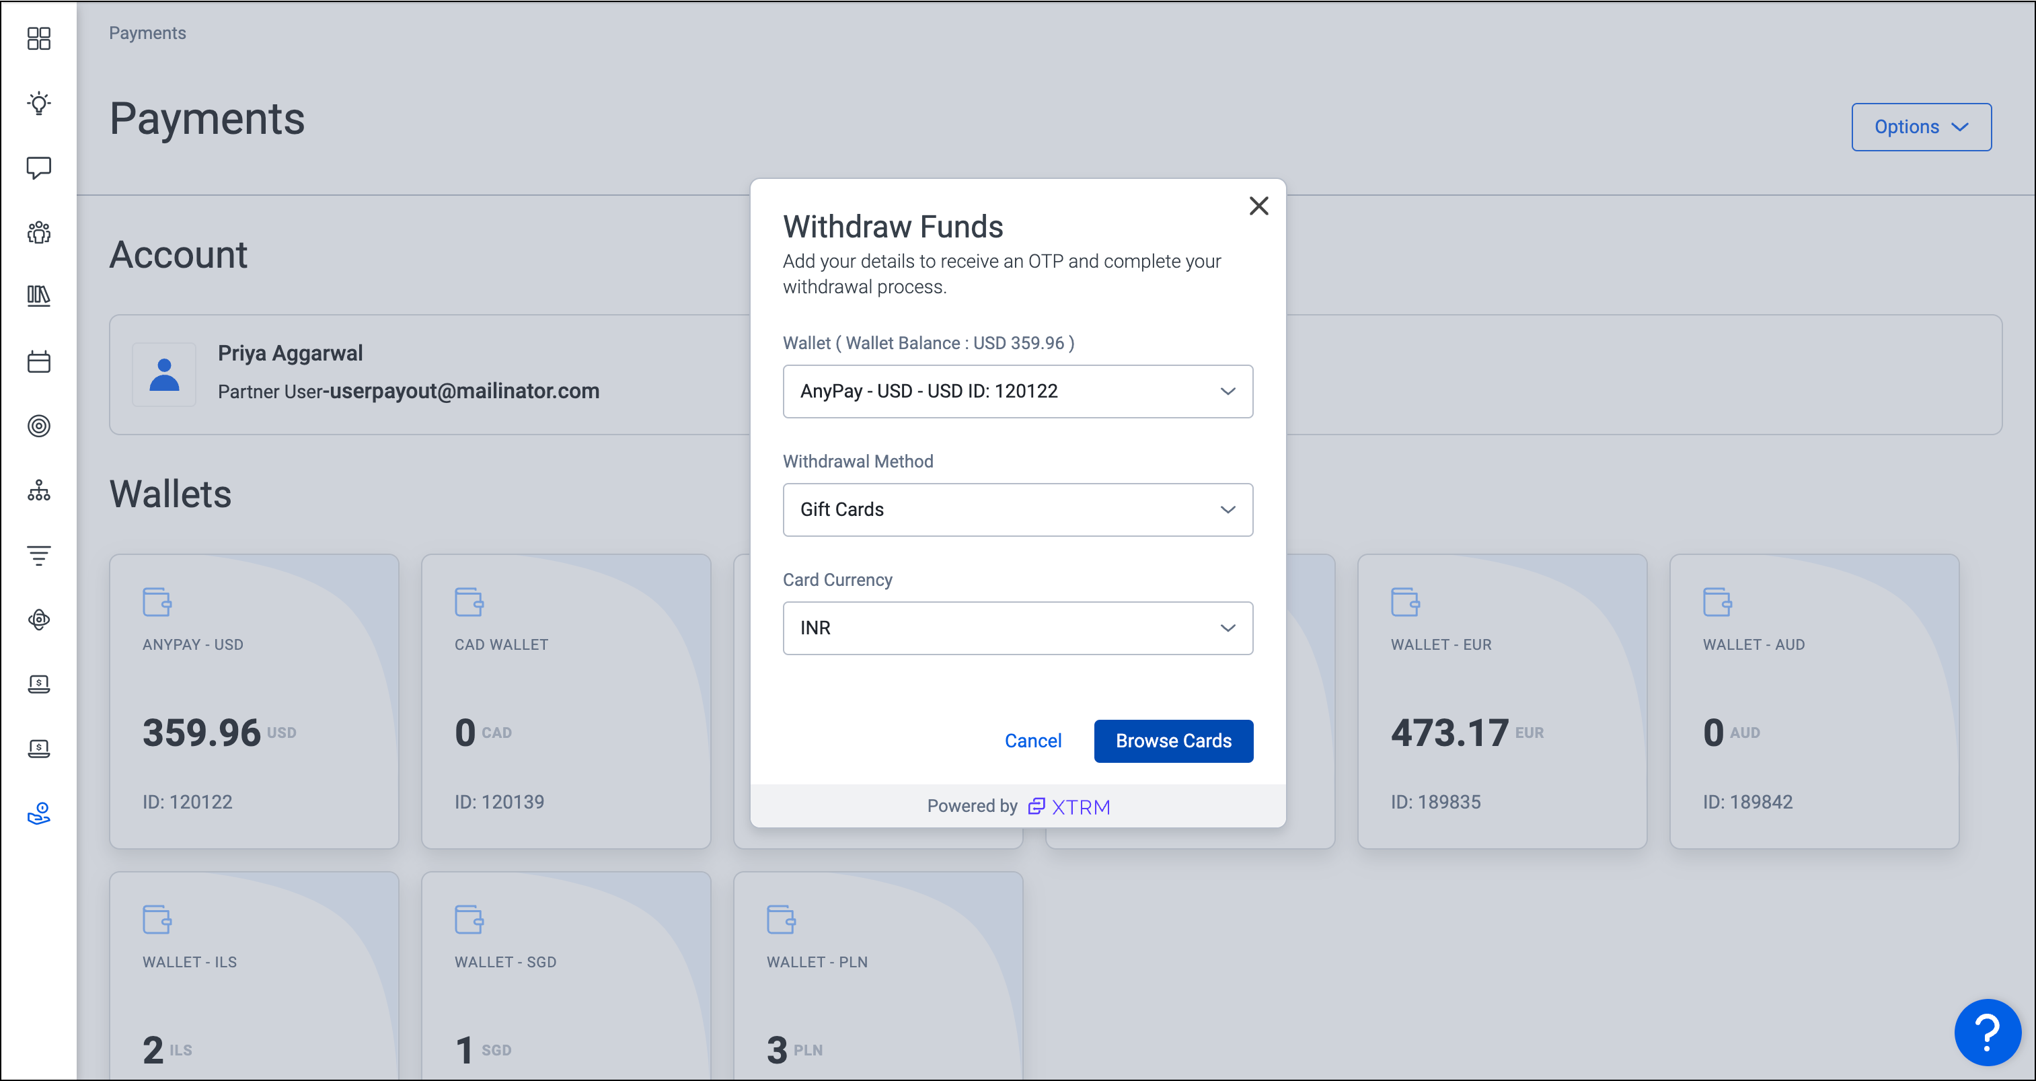This screenshot has width=2036, height=1081.
Task: Click the 473.17 EUR balance amount
Action: pos(1467,733)
